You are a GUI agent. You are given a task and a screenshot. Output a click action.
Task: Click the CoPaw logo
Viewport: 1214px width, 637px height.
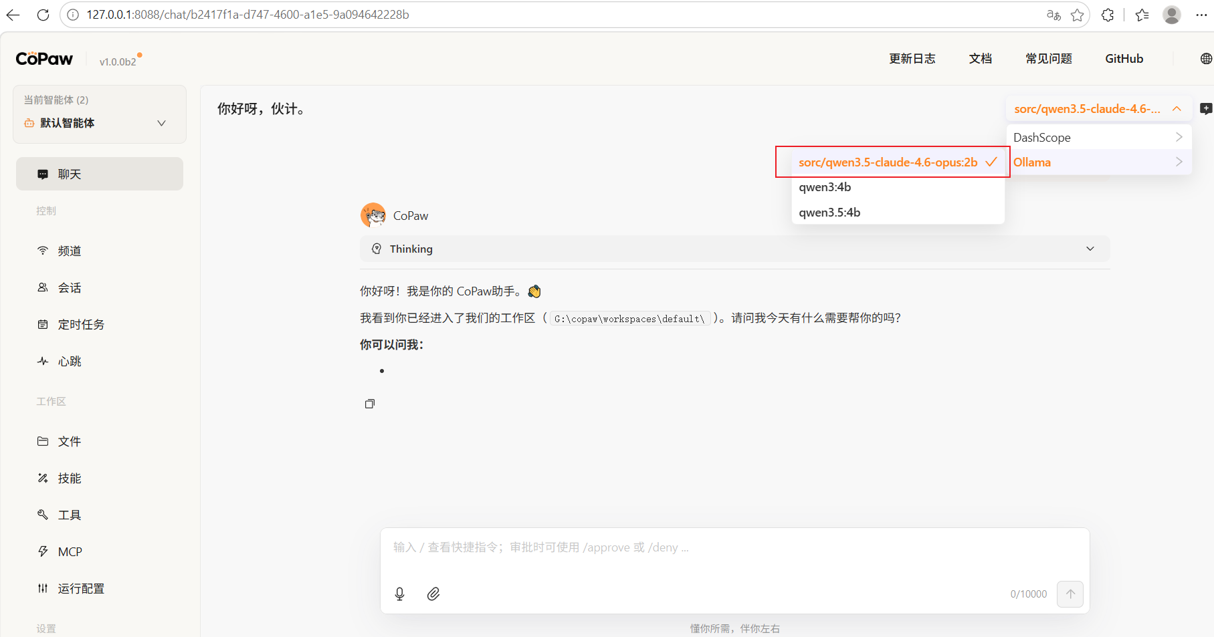44,59
